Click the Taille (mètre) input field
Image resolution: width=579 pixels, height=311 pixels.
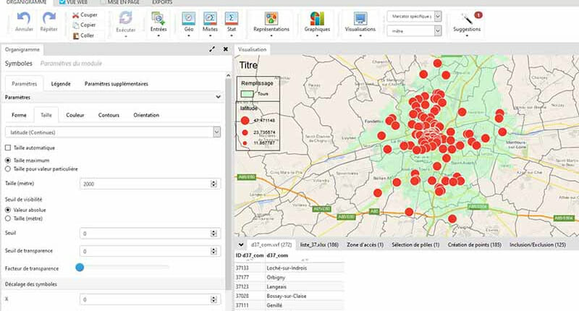145,184
